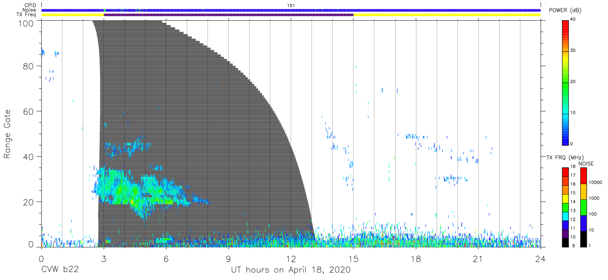Click the y-axis tick label '60'

point(28,112)
